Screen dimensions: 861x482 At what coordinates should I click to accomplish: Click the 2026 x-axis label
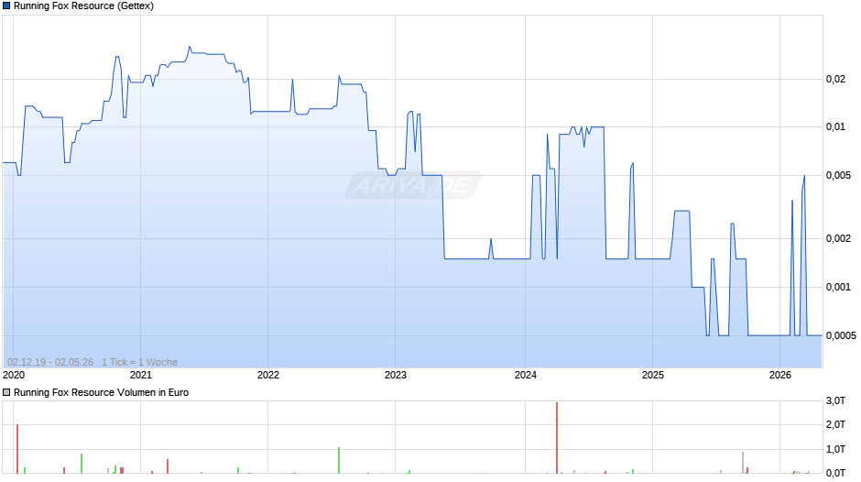[780, 375]
